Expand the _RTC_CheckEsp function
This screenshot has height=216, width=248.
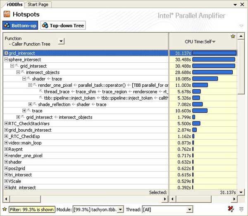pos(6,136)
